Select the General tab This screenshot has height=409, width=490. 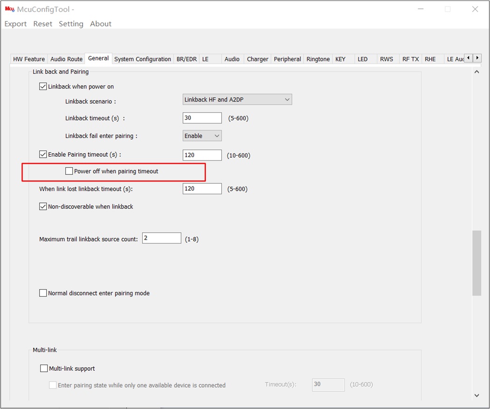98,58
